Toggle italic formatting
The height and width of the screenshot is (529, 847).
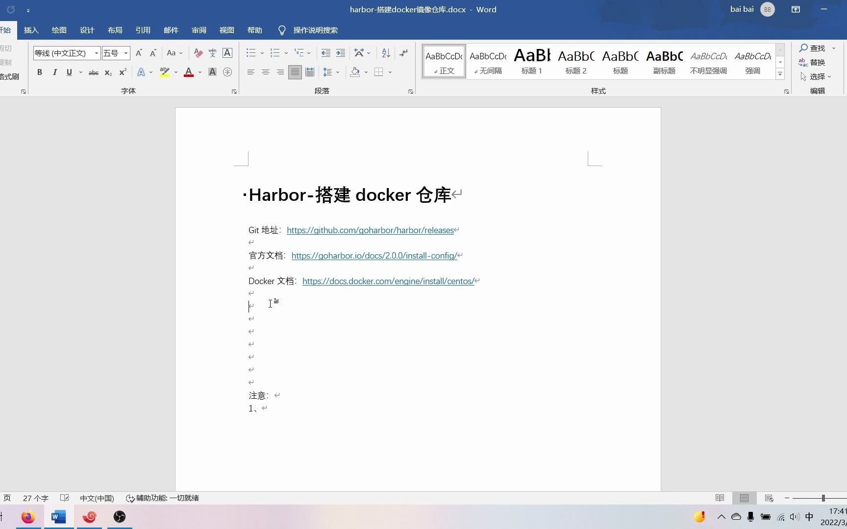pyautogui.click(x=55, y=72)
